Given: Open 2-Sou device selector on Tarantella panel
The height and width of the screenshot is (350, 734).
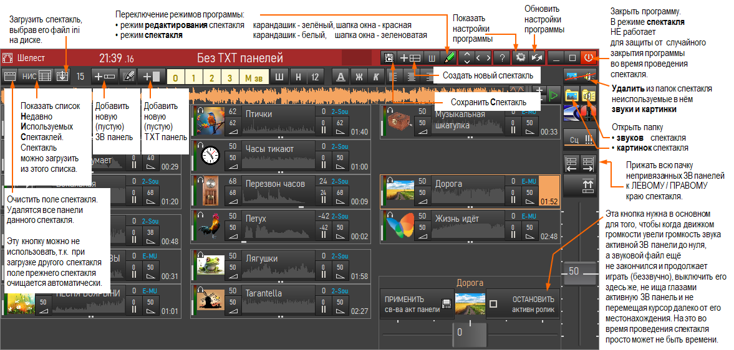Looking at the screenshot, I should pos(340,291).
